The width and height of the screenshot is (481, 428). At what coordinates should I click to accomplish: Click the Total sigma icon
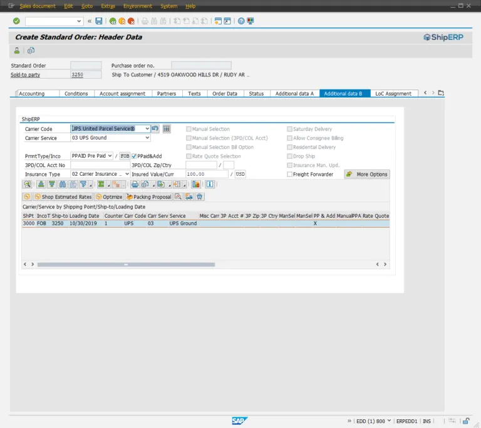click(x=101, y=184)
